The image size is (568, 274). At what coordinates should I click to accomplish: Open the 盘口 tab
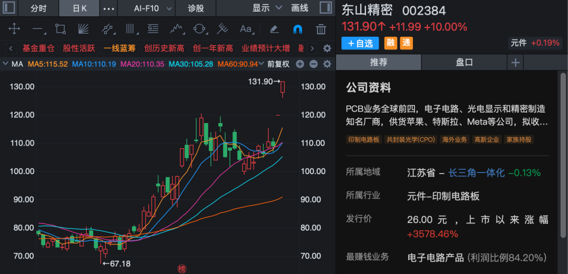464,62
